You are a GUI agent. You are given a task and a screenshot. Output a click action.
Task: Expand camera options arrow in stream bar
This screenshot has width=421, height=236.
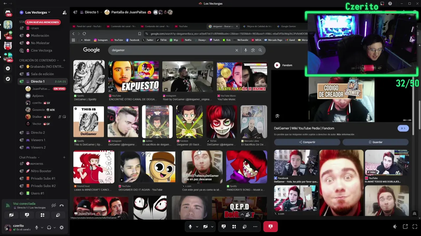point(212,226)
